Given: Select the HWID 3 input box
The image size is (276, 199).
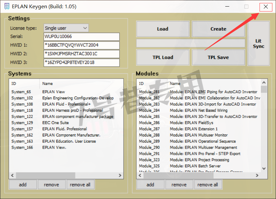Looking at the screenshot, I should point(81,63).
